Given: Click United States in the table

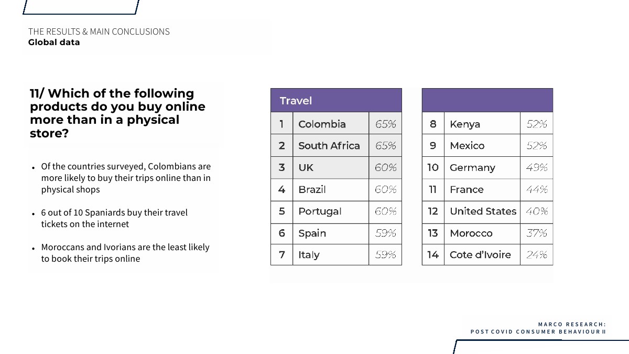Looking at the screenshot, I should (x=483, y=211).
